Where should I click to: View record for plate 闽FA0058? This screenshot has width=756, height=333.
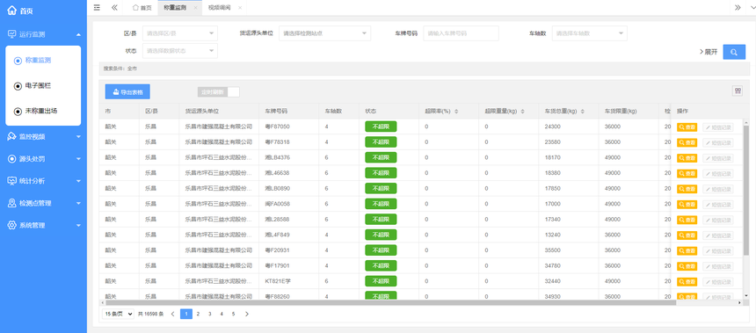click(687, 205)
